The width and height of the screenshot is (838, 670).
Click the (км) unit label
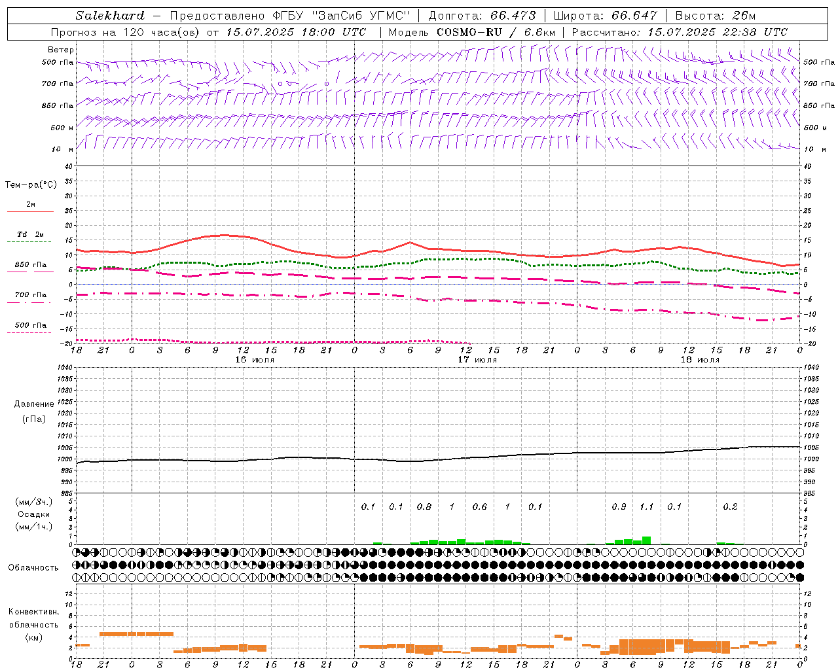33,637
